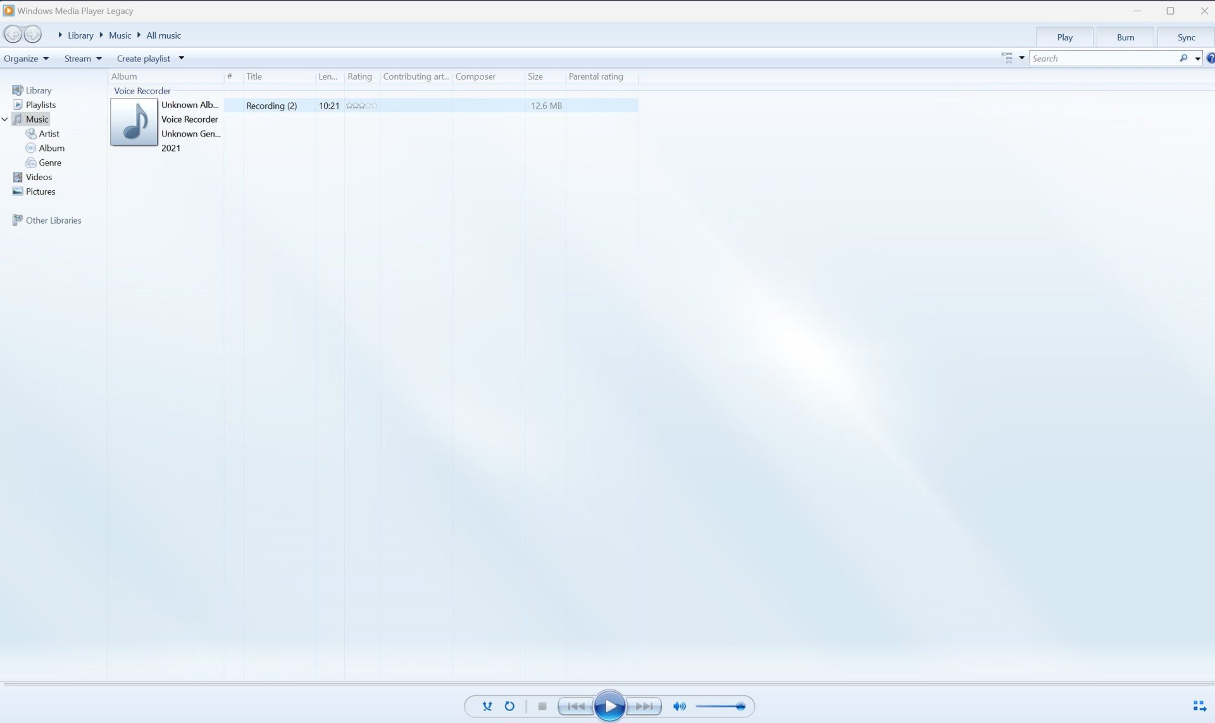Sort by the Composer column header
The height and width of the screenshot is (723, 1215).
coord(489,76)
